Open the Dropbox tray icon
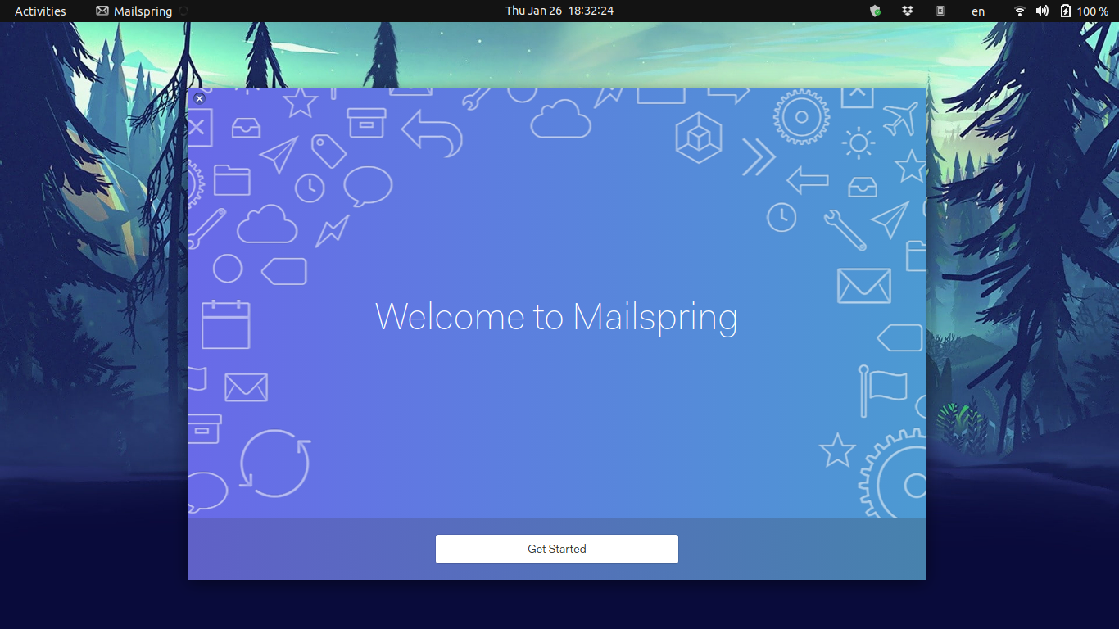 [x=907, y=11]
